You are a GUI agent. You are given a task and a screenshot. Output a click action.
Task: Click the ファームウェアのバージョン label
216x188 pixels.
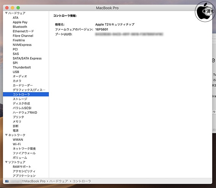tap(74, 29)
